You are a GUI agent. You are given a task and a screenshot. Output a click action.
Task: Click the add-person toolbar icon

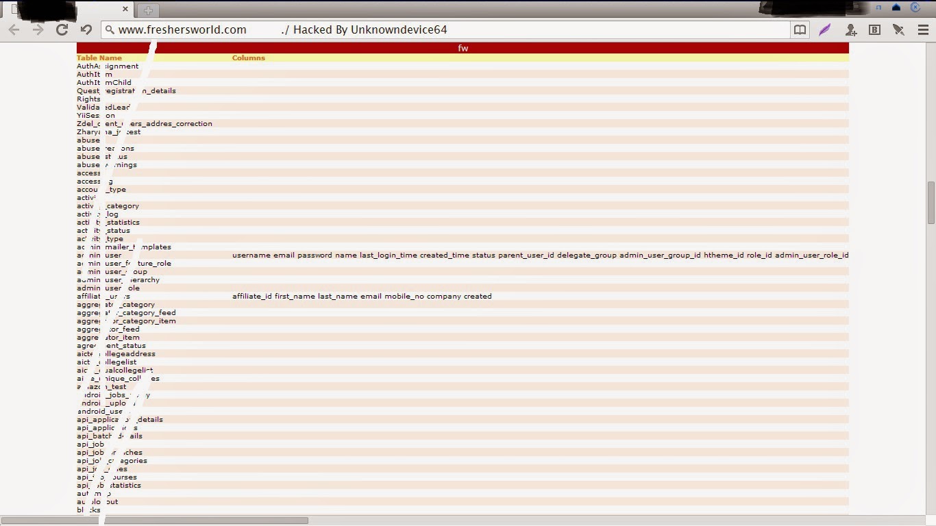851,29
